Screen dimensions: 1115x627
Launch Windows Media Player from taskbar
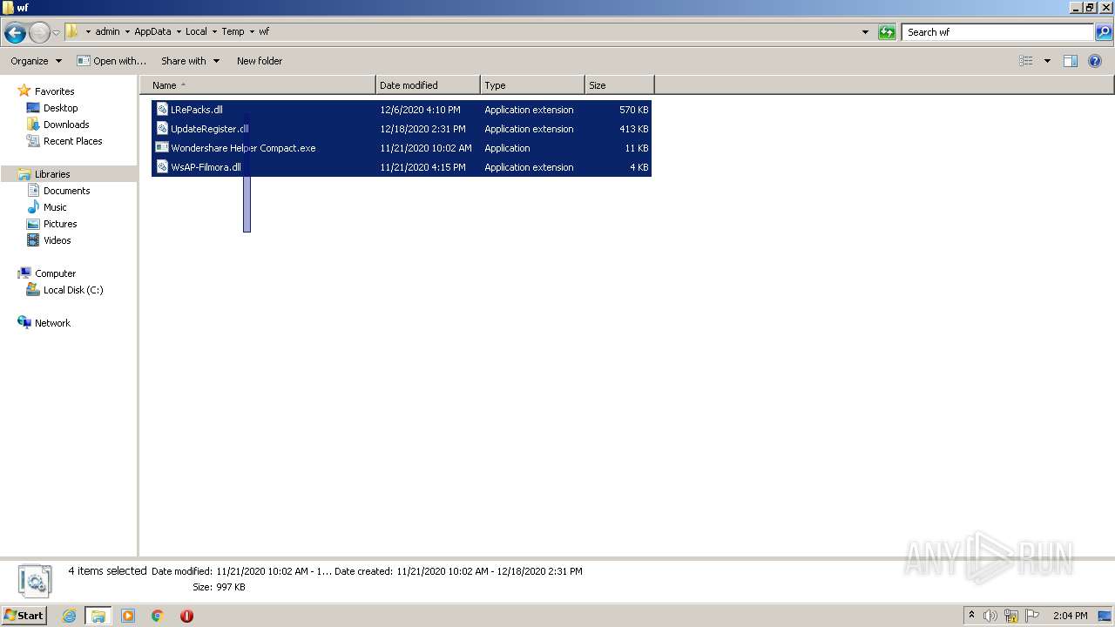pos(128,616)
